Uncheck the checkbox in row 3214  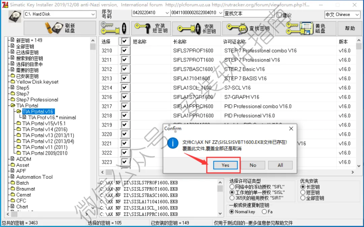tap(125, 88)
